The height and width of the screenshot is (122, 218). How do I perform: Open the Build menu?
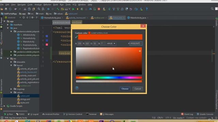click(x=56, y=4)
